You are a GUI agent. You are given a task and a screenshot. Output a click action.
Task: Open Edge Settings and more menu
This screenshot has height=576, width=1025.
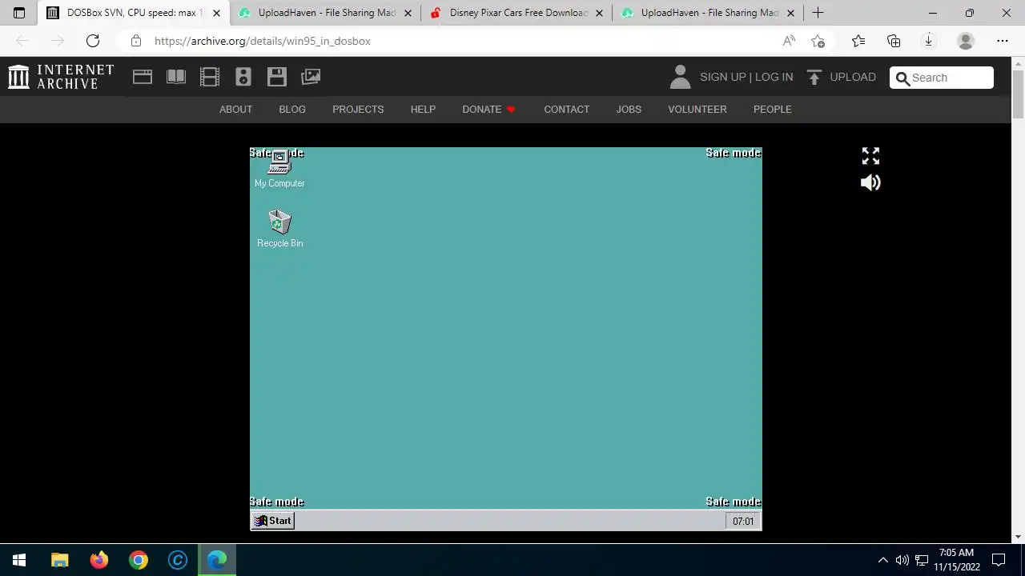coord(1003,41)
